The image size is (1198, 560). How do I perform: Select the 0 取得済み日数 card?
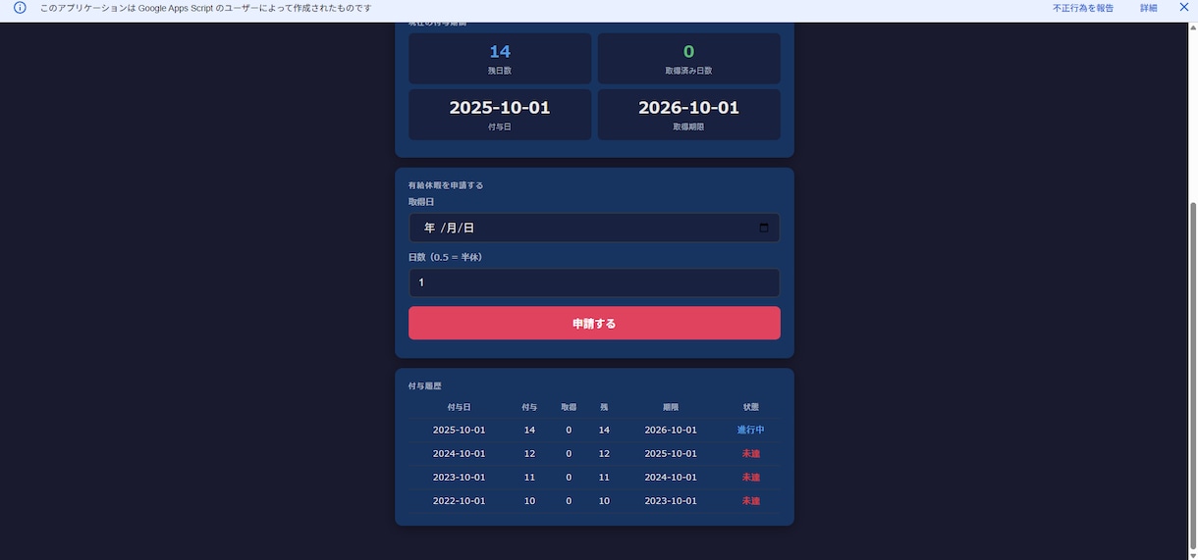point(688,58)
